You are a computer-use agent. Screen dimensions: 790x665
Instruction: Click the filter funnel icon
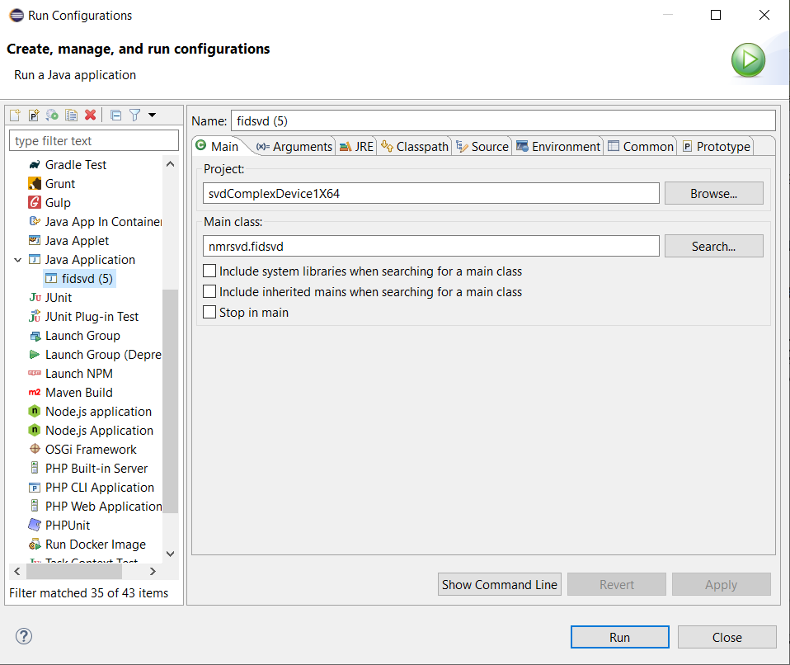(x=135, y=116)
